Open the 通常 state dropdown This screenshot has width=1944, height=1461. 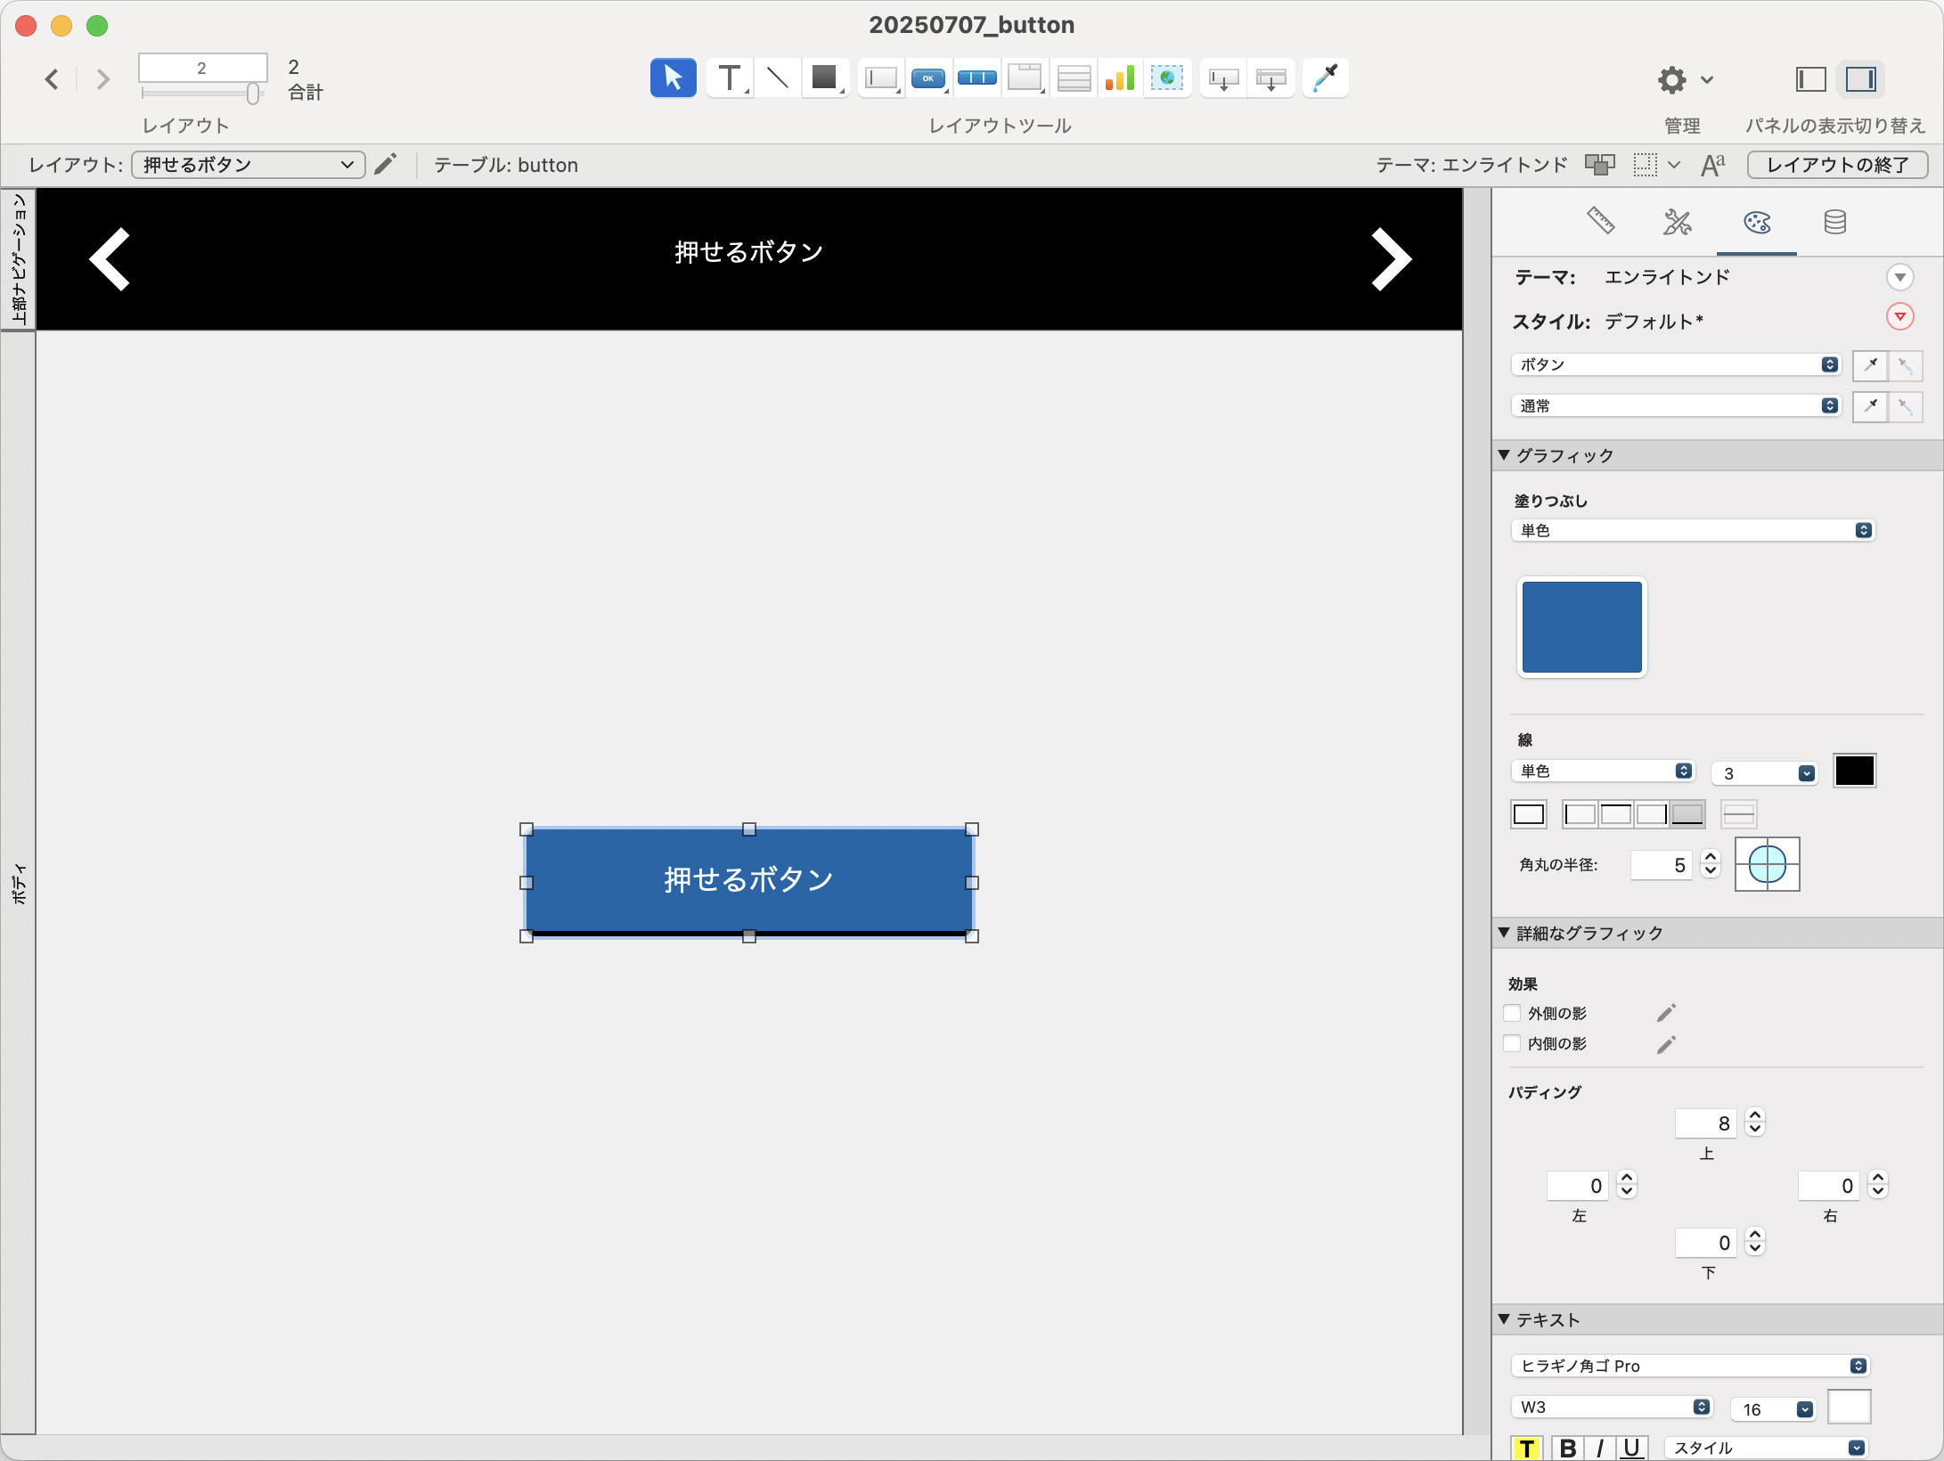(x=1676, y=405)
